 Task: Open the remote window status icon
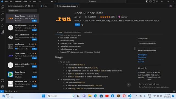click(2, 91)
